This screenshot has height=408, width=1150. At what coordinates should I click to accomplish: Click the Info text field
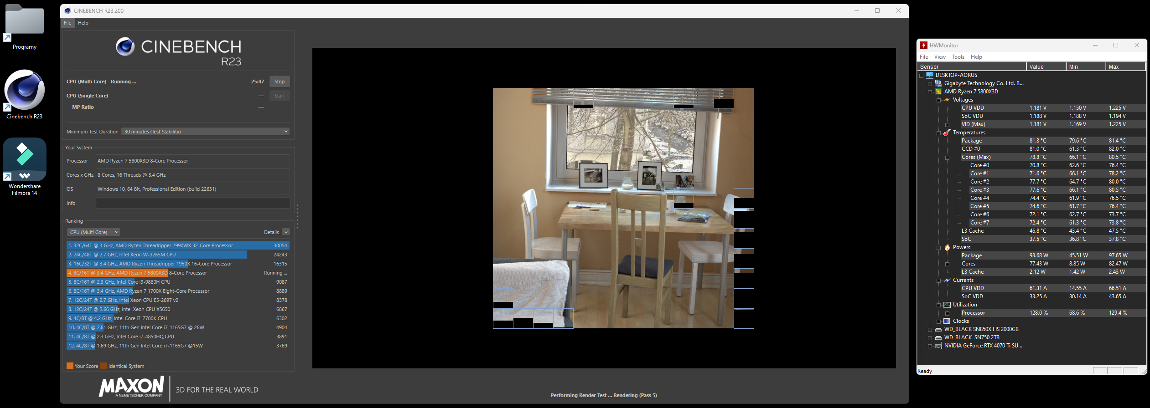point(192,203)
